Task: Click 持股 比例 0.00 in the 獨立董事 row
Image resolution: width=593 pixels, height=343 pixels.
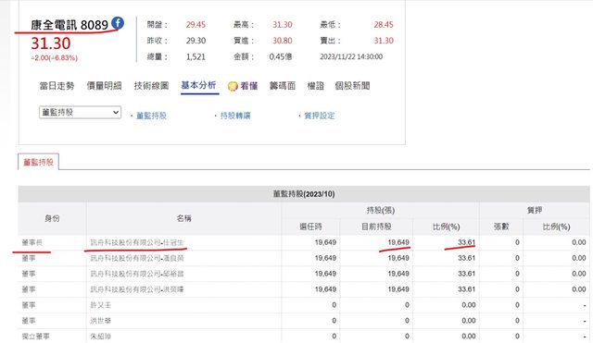Action: tap(469, 337)
